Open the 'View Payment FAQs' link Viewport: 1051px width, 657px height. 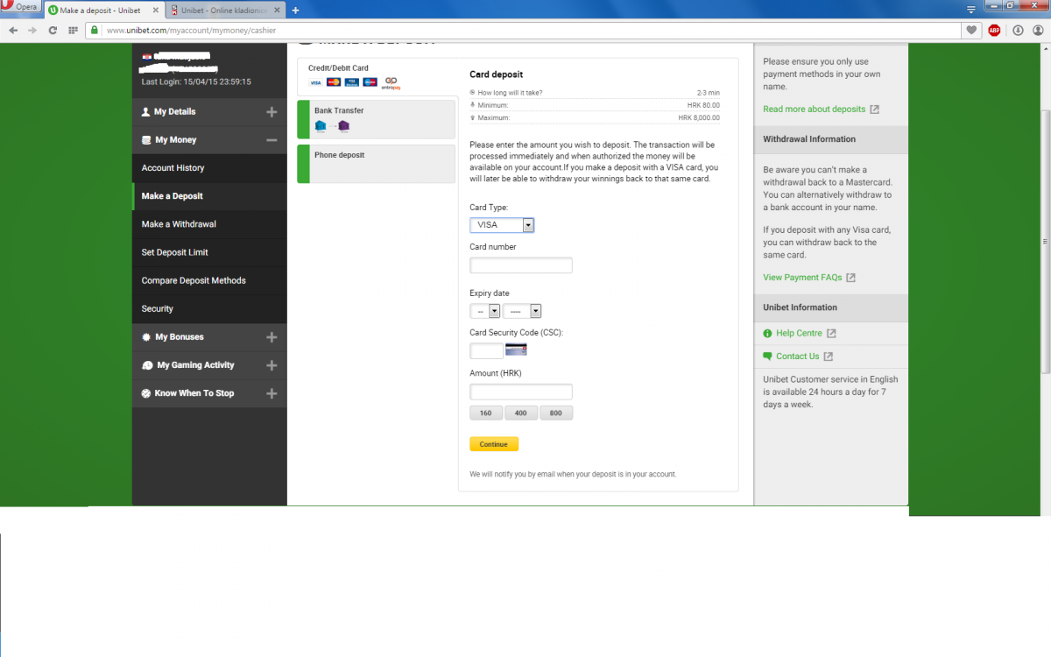[x=802, y=278]
